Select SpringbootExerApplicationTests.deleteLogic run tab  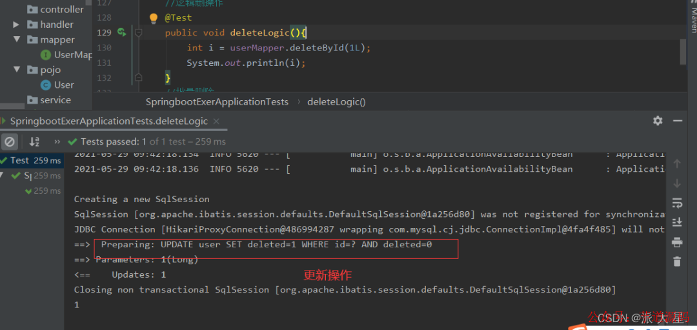point(109,121)
